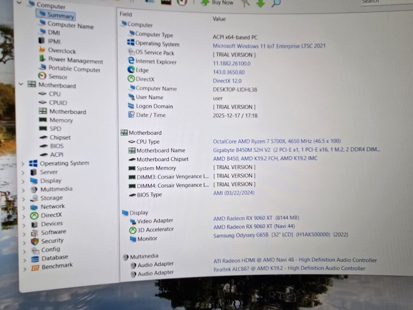
Task: Select the DIMM4: Corsair Vengeance row
Action: point(192,185)
